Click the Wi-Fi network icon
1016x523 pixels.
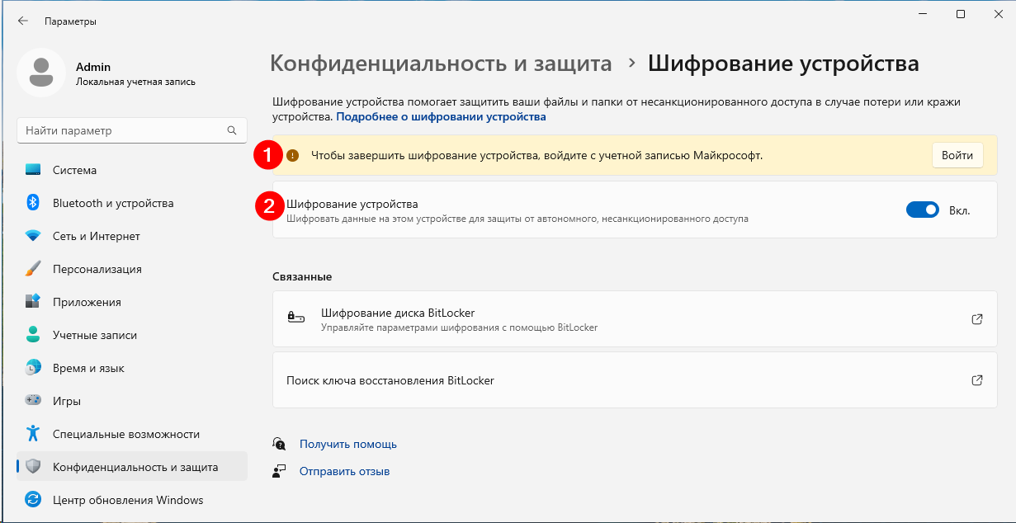(33, 236)
